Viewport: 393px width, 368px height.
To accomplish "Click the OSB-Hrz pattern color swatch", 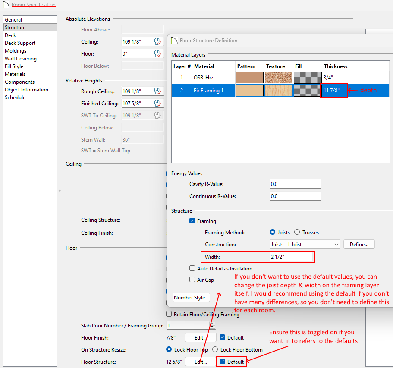I will pos(250,78).
